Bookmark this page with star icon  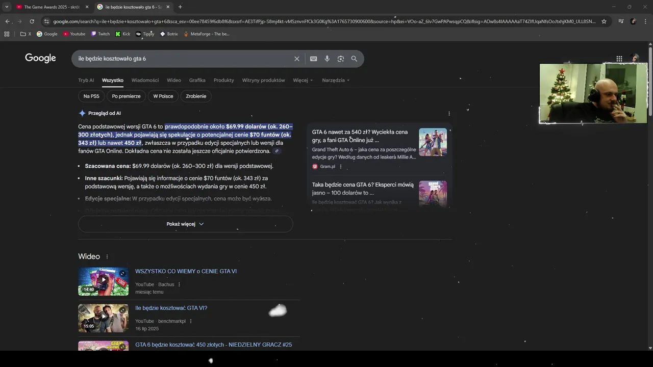click(604, 21)
